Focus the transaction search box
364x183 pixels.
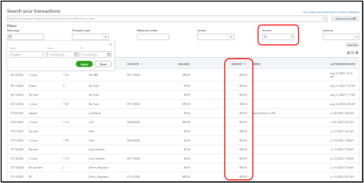click(x=164, y=19)
